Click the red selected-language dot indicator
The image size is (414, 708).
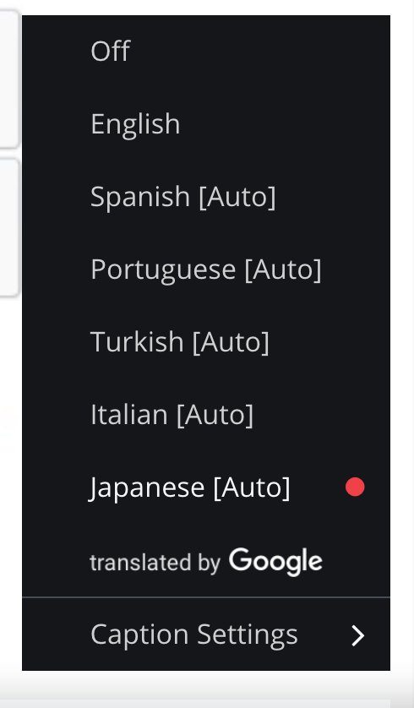(x=355, y=487)
